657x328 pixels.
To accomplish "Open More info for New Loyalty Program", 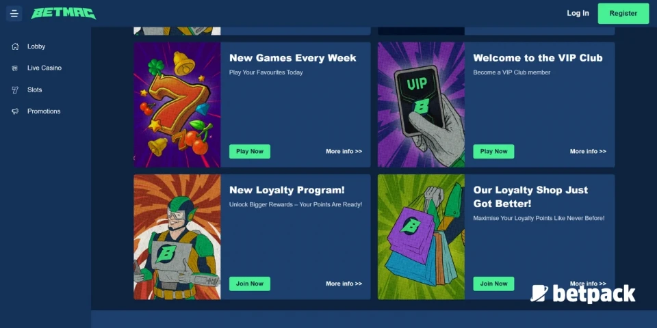I will (344, 284).
